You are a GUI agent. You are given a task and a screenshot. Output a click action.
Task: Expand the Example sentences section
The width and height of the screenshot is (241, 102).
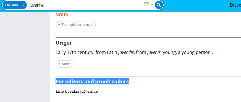click(x=76, y=25)
